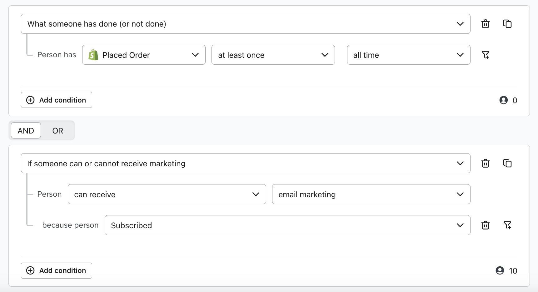Delete the 'can receive marketing' condition

coord(485,163)
